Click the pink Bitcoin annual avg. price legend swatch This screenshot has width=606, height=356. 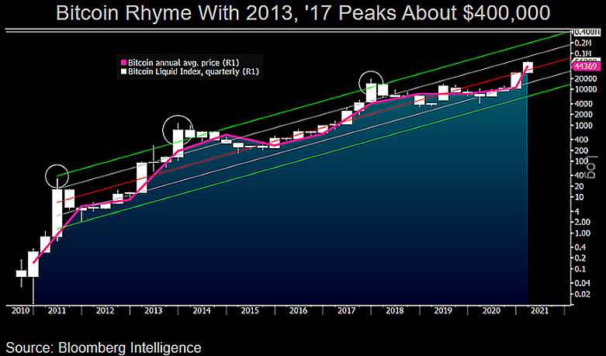(120, 62)
